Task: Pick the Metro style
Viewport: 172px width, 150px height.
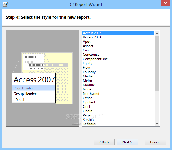Action: [x=118, y=81]
